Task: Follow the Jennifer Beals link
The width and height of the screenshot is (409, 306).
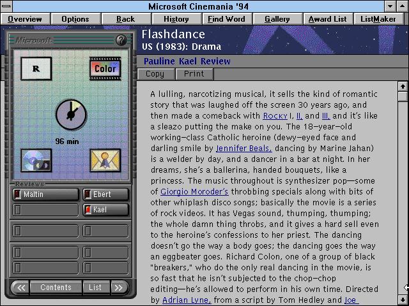Action: click(244, 149)
